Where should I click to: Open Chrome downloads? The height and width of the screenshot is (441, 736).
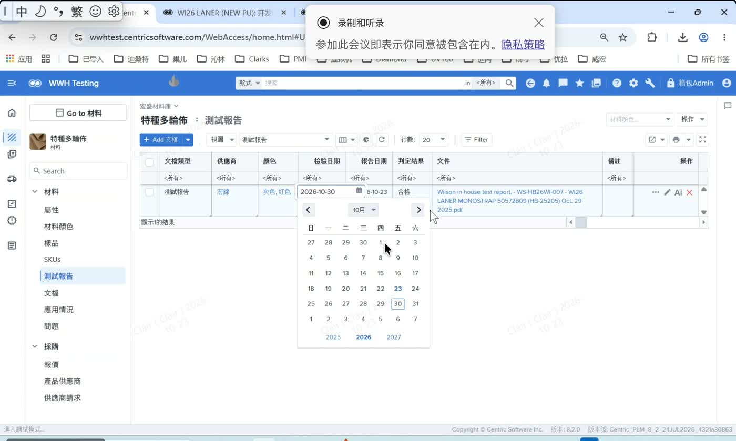point(682,37)
